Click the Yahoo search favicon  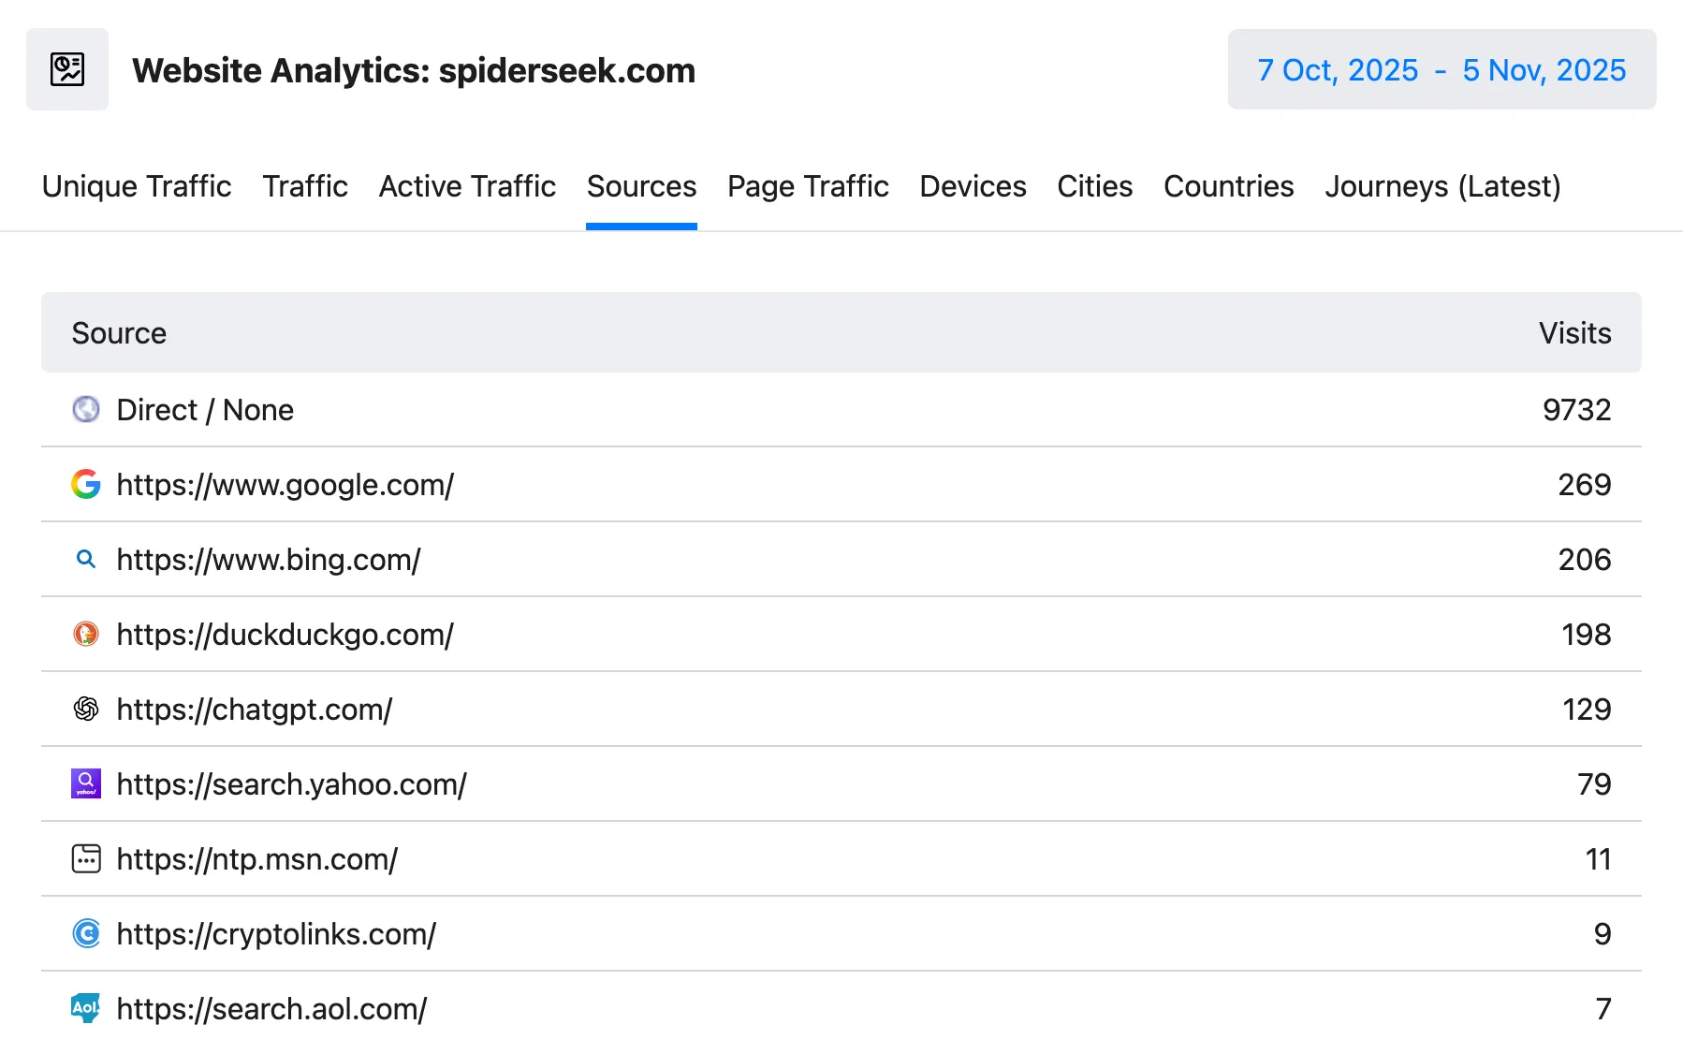pyautogui.click(x=86, y=784)
